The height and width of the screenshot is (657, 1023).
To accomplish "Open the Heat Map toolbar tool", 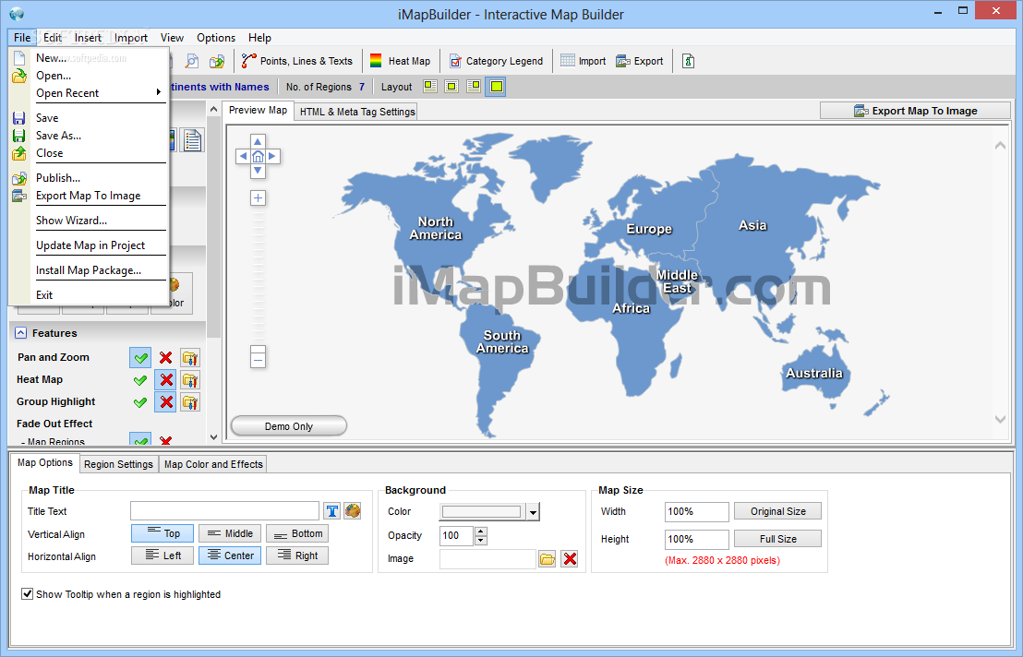I will pos(400,61).
